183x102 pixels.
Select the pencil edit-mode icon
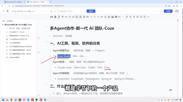pos(127,17)
